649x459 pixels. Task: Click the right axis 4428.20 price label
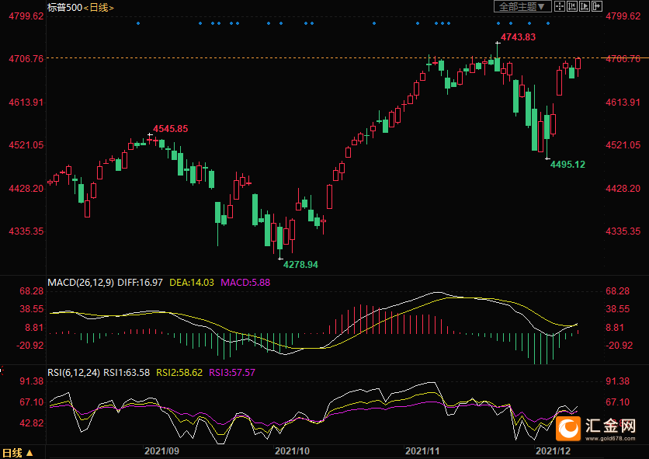tap(623, 189)
